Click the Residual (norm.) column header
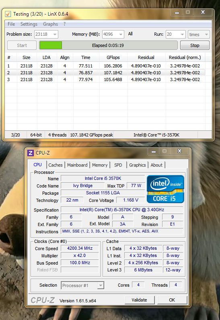This screenshot has height=320, width=220. (x=185, y=57)
